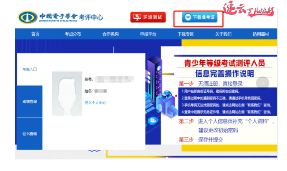287x171 pixels.
Task: Open the 下载专区 navigation item
Action: click(x=185, y=34)
